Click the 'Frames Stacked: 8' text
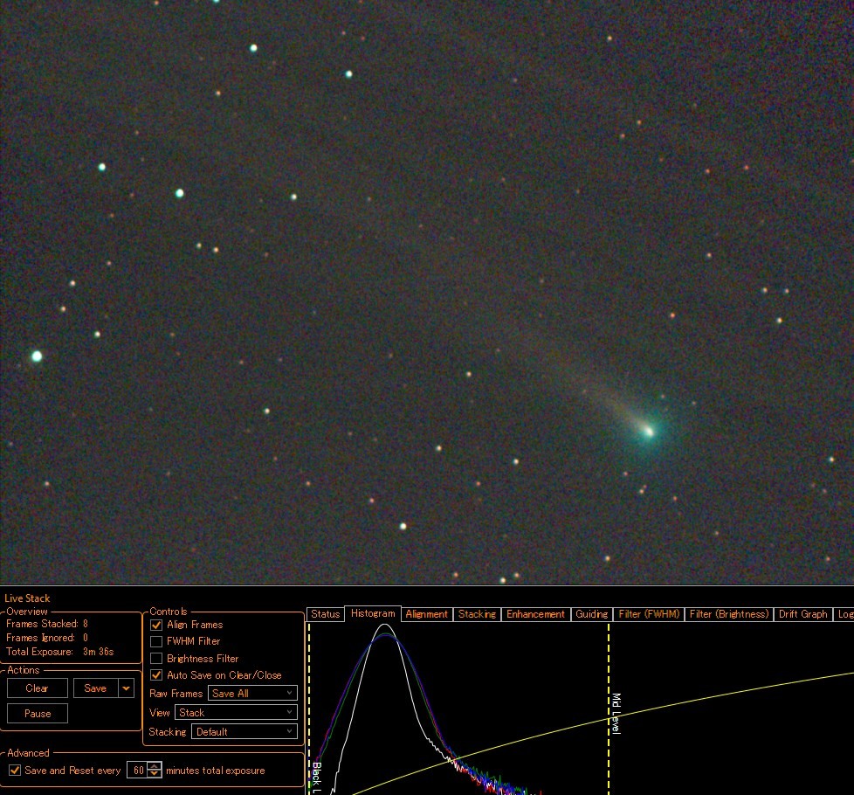 [47, 624]
